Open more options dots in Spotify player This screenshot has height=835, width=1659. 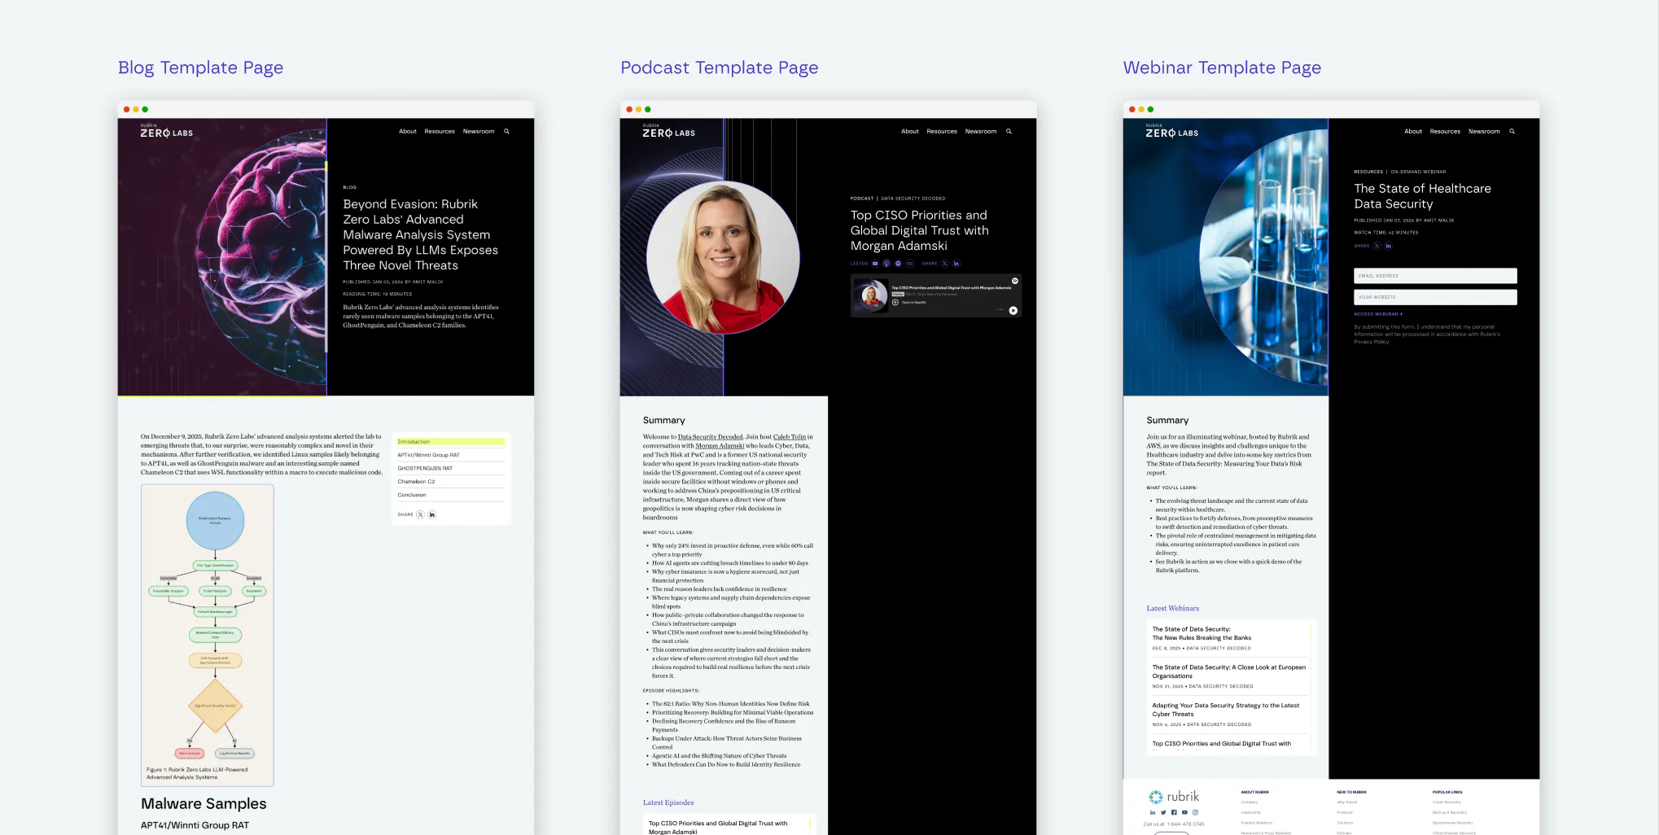pyautogui.click(x=1000, y=310)
